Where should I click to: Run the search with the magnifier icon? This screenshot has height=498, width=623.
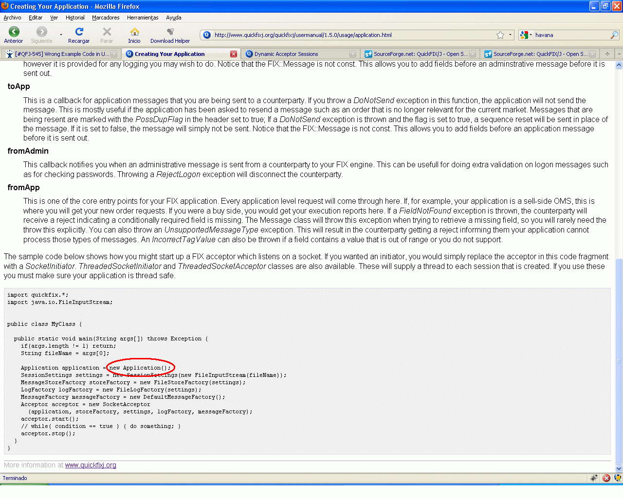click(x=614, y=35)
